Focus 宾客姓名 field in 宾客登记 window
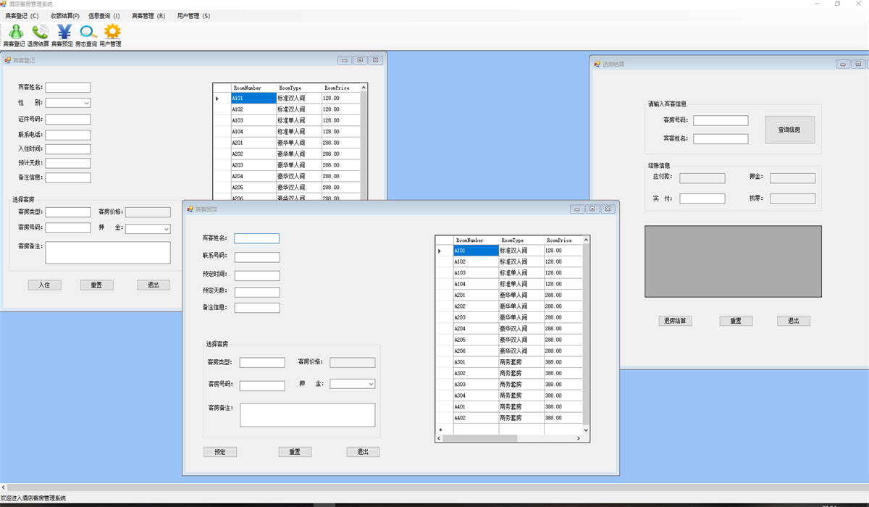The image size is (869, 507). click(x=68, y=88)
